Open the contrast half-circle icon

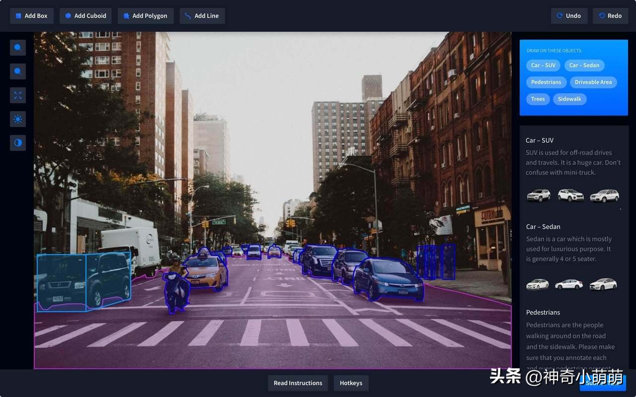click(x=18, y=143)
